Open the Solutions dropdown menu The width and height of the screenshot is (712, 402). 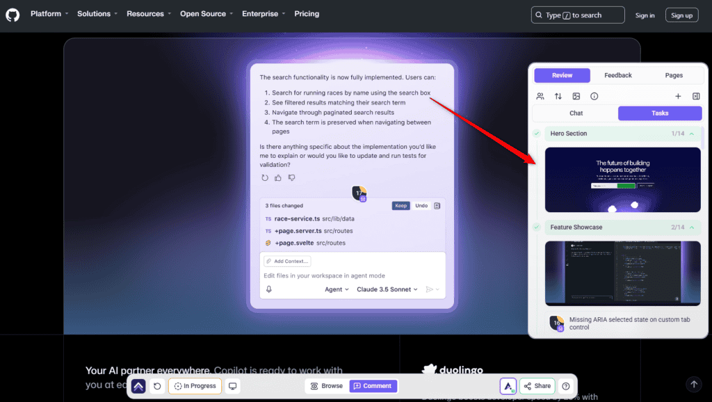97,14
